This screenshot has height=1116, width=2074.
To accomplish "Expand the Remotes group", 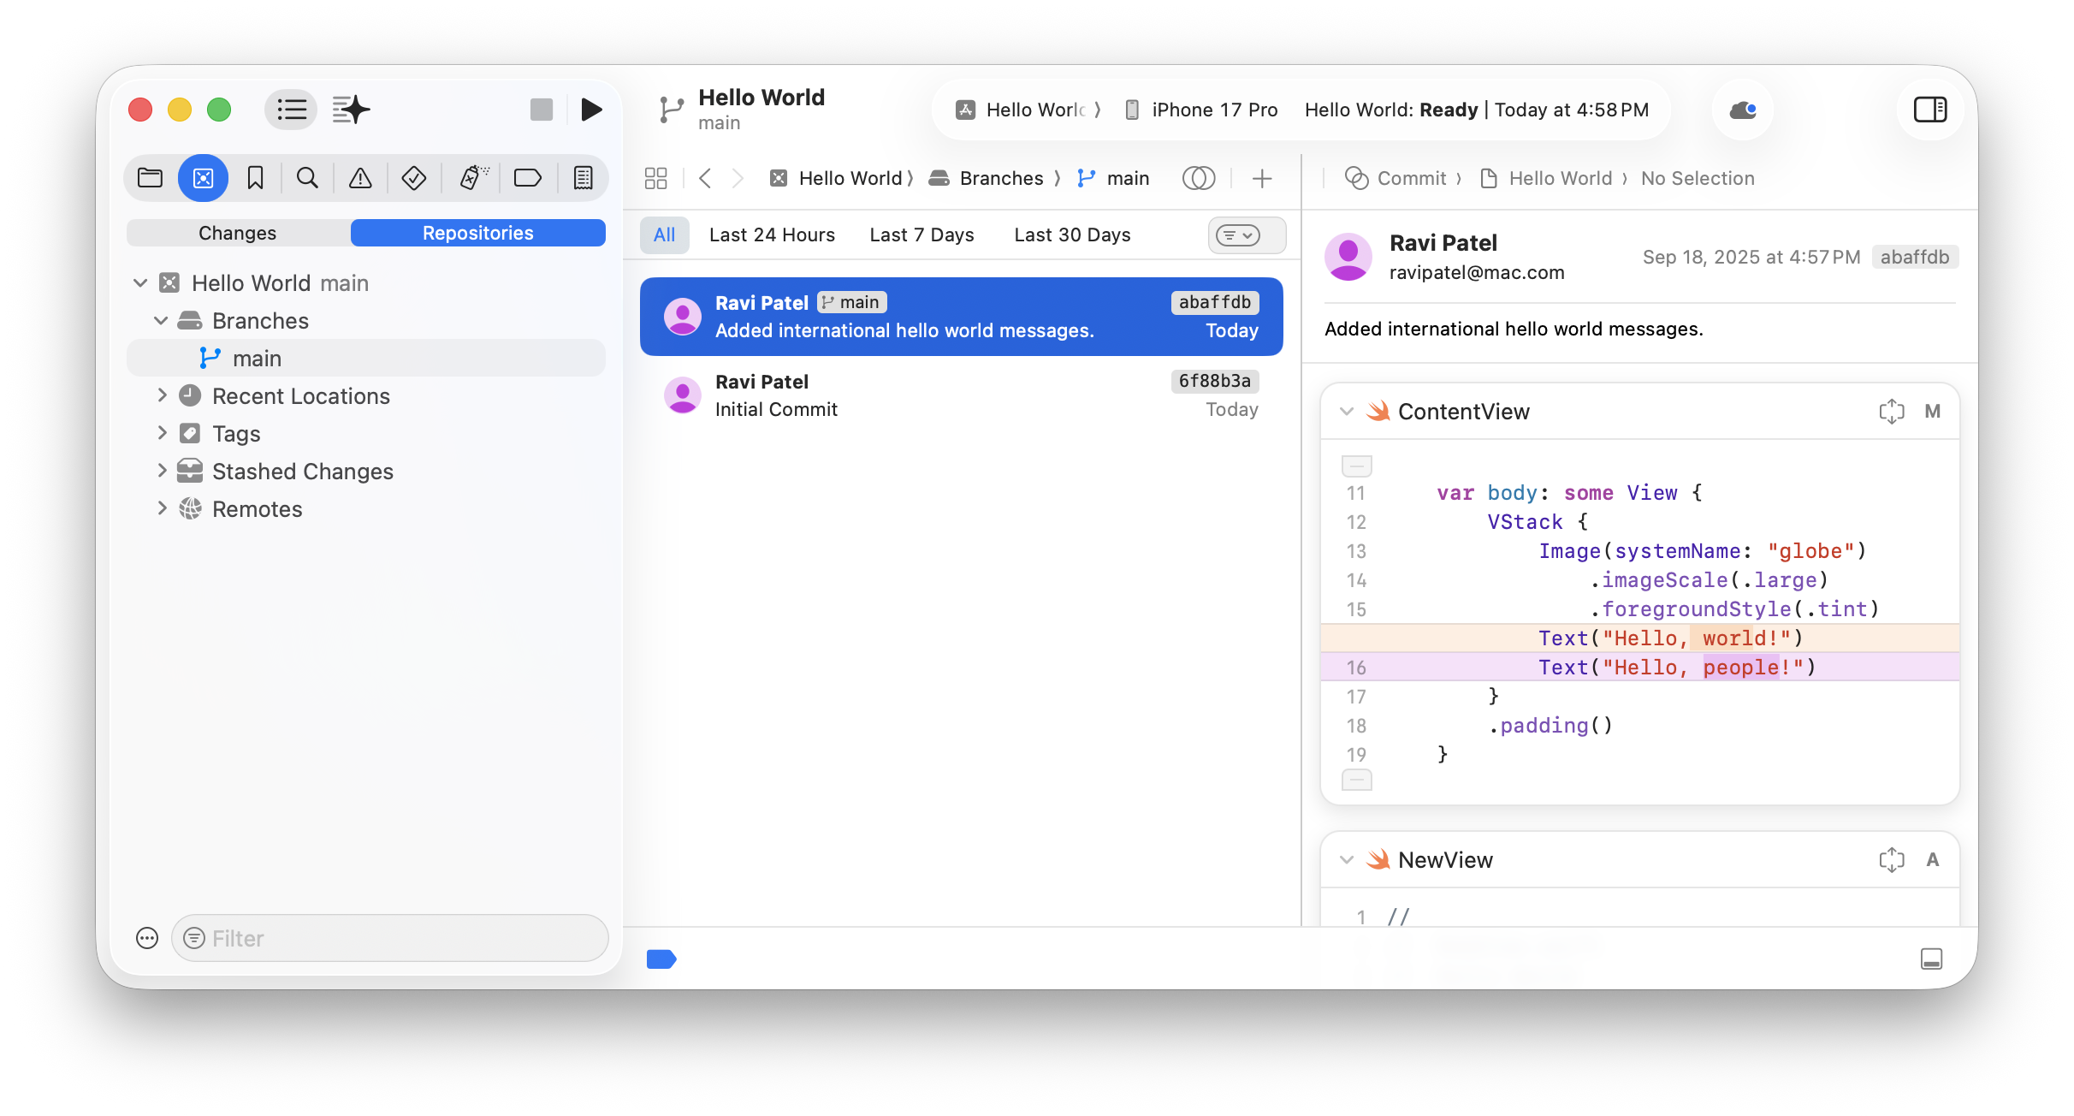I will [162, 508].
